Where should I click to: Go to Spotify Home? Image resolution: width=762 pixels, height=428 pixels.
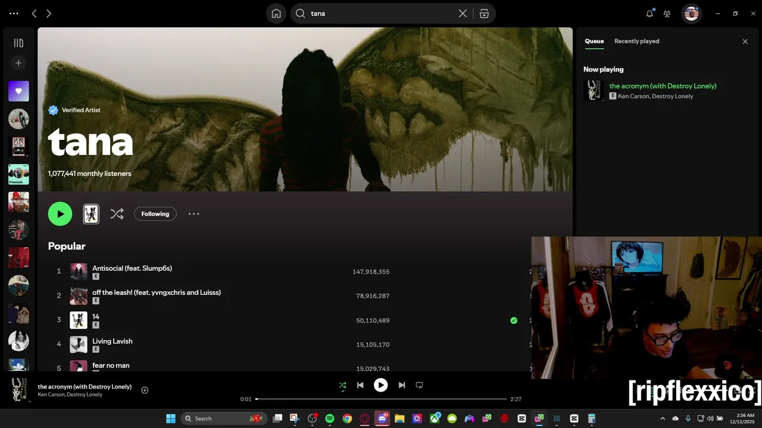pos(276,14)
